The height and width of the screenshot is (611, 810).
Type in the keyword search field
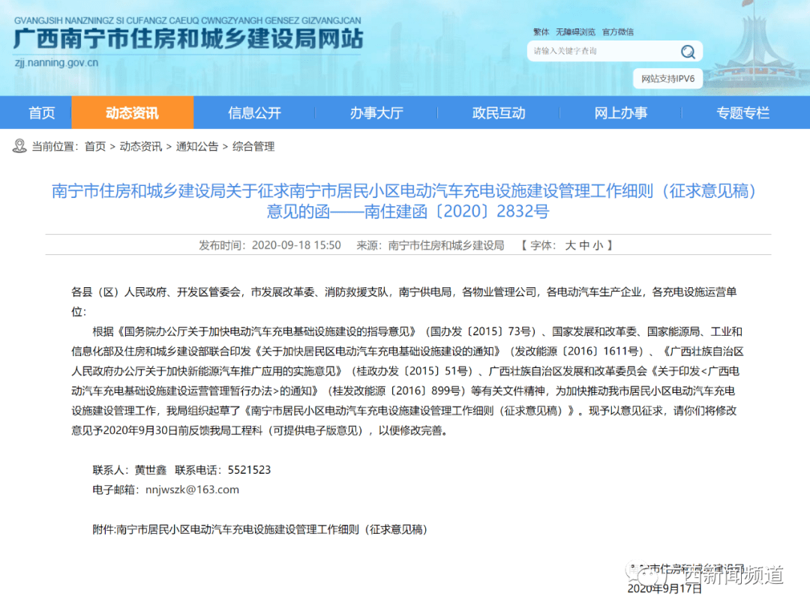[x=600, y=51]
